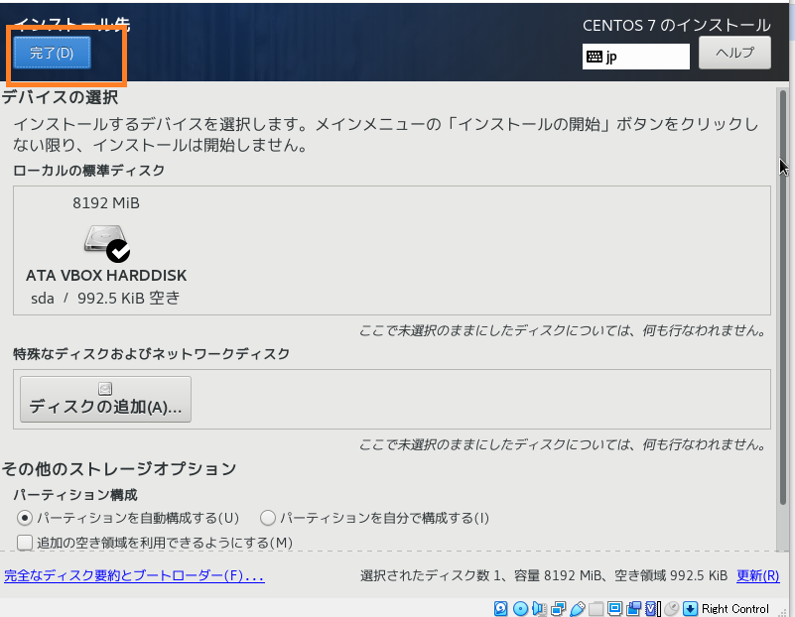Viewport: 795px width, 617px height.
Task: Click the shared folders icon in status bar
Action: click(596, 608)
